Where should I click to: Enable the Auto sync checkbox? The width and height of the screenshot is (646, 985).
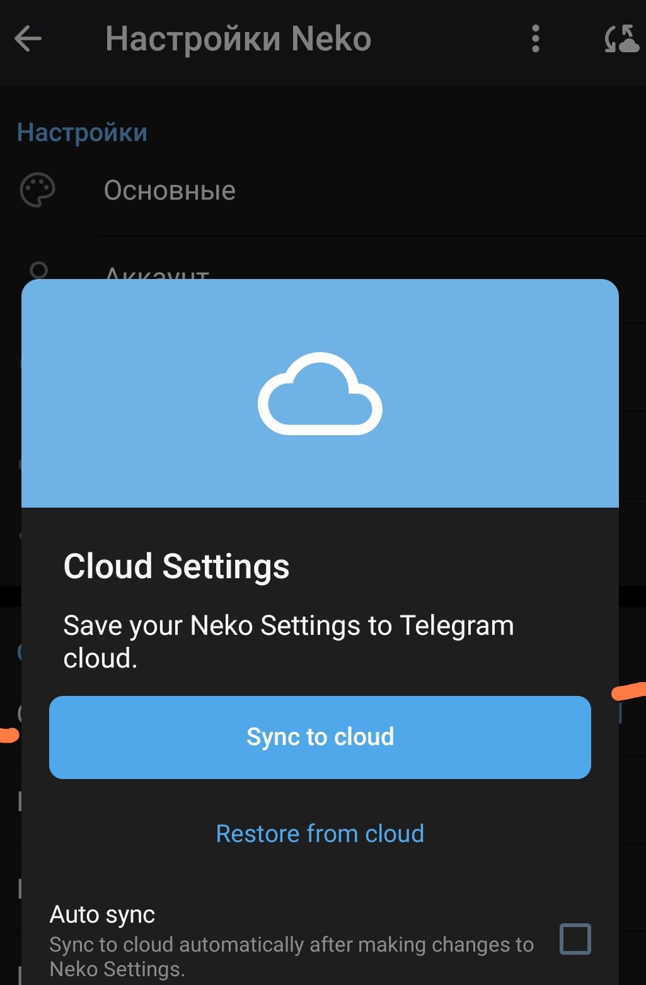coord(575,939)
